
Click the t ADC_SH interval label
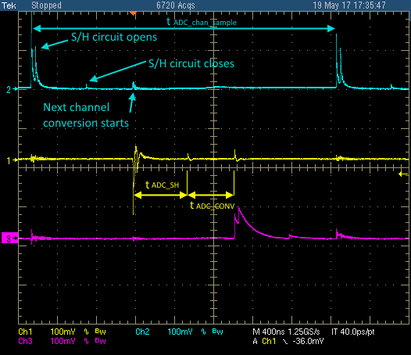163,185
